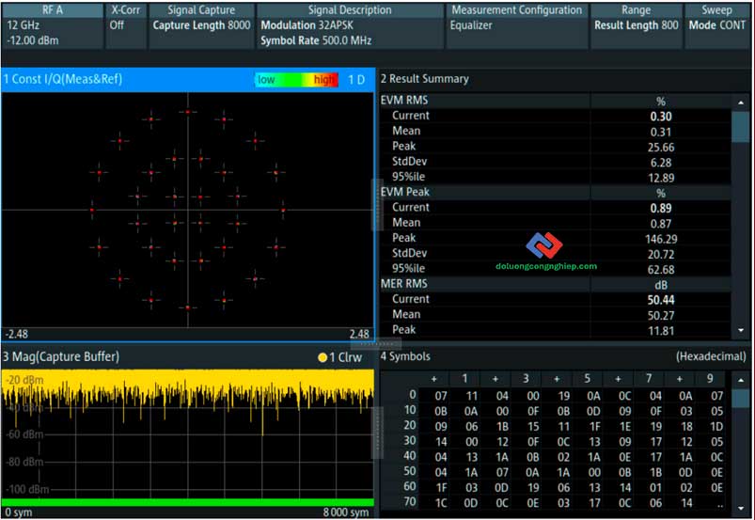Image resolution: width=755 pixels, height=520 pixels.
Task: Select EVM Peak Current value 0.89
Action: 661,209
